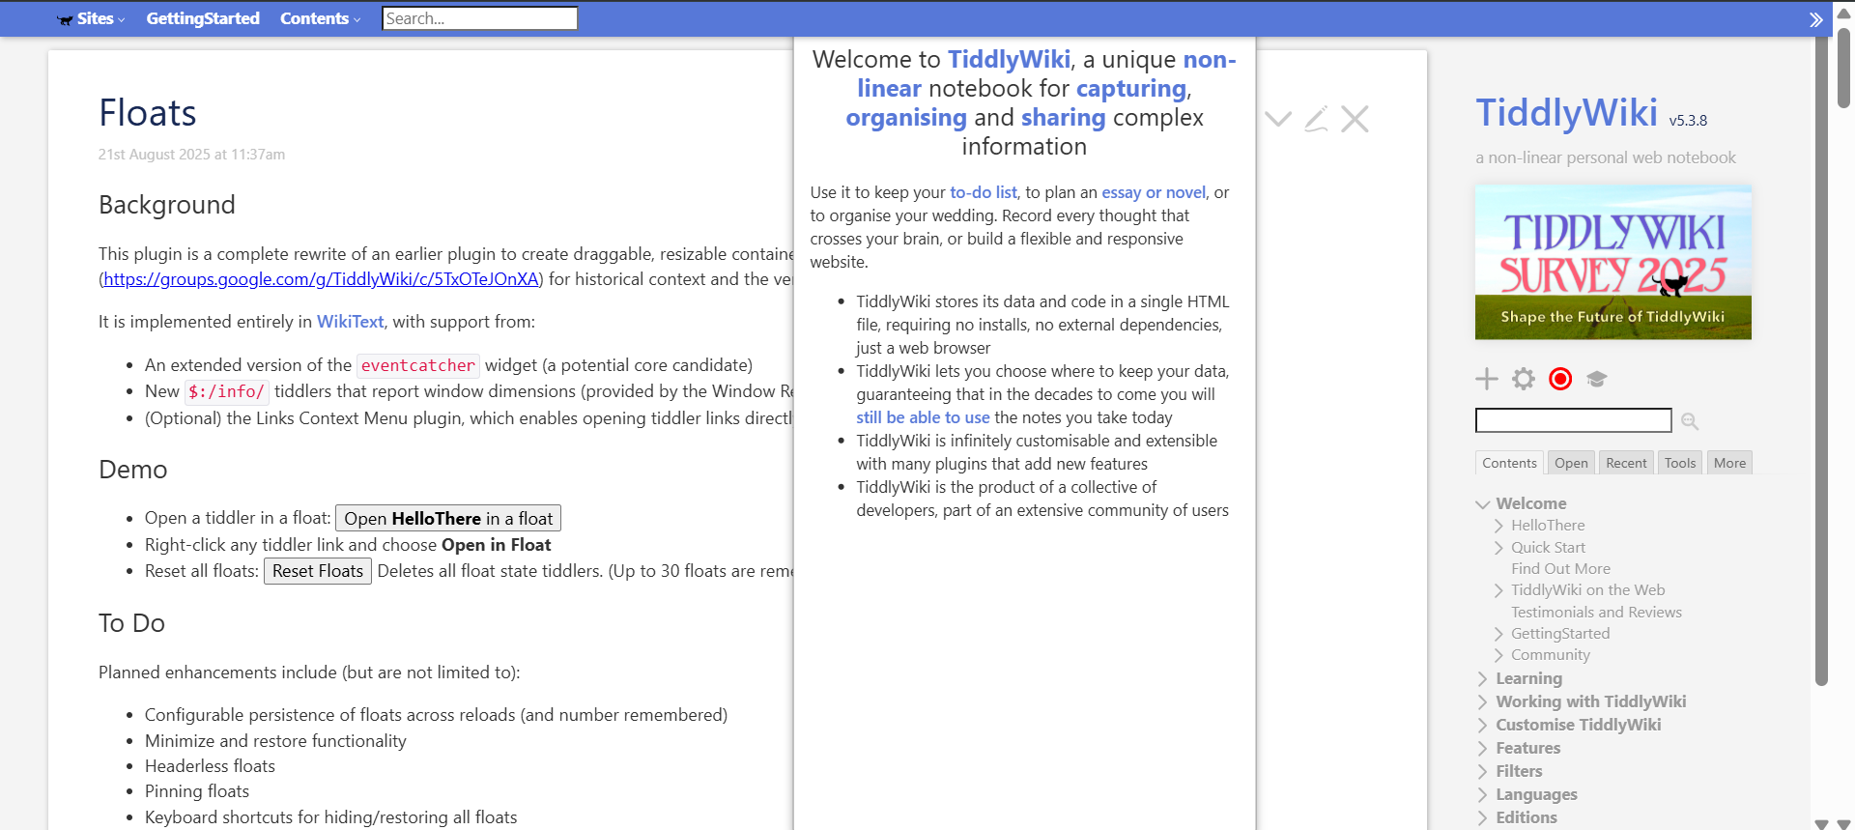Image resolution: width=1855 pixels, height=830 pixels.
Task: Open Testimonials and Reviews entry
Action: click(1596, 613)
